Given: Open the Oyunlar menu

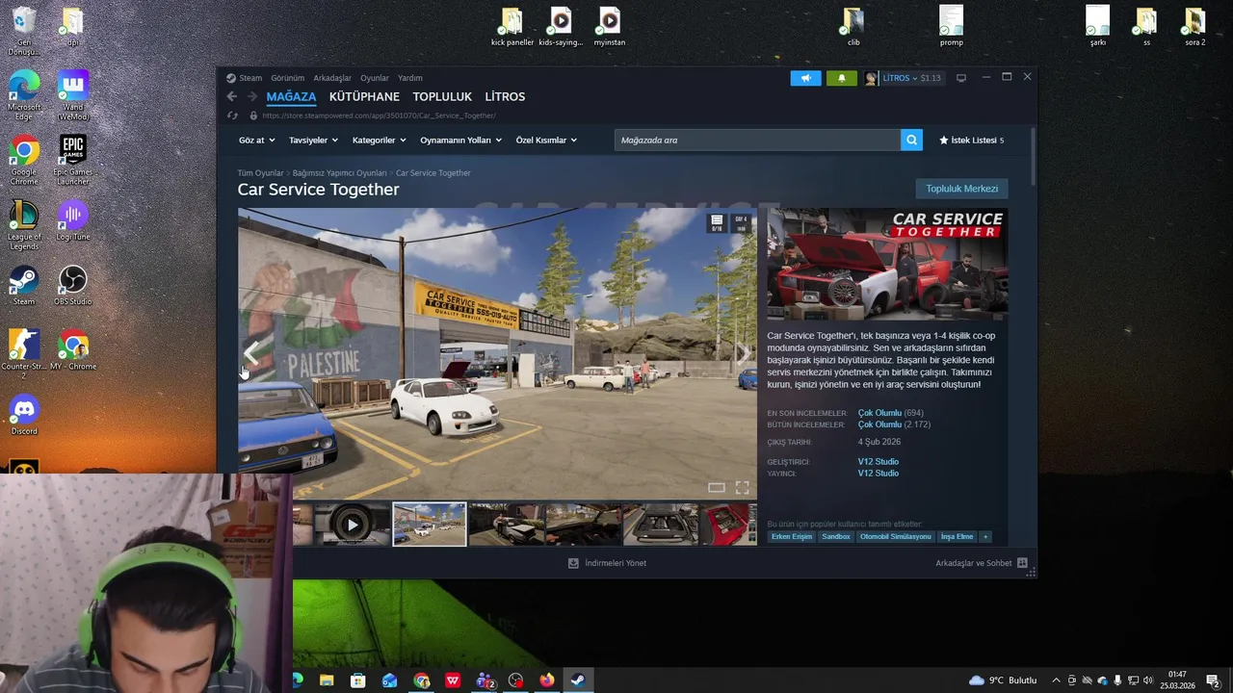Looking at the screenshot, I should coord(375,78).
